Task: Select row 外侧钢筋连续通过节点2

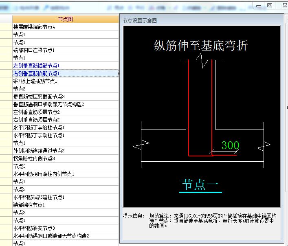Action: click(x=66, y=151)
